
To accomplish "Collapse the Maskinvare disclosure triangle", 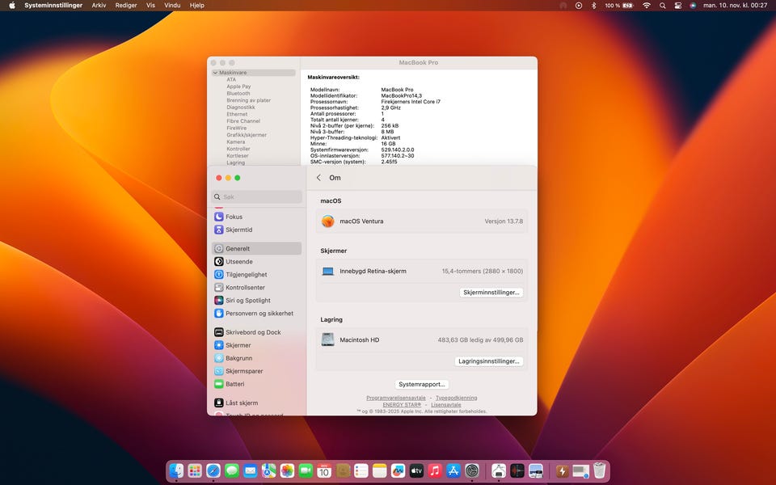I will (215, 73).
